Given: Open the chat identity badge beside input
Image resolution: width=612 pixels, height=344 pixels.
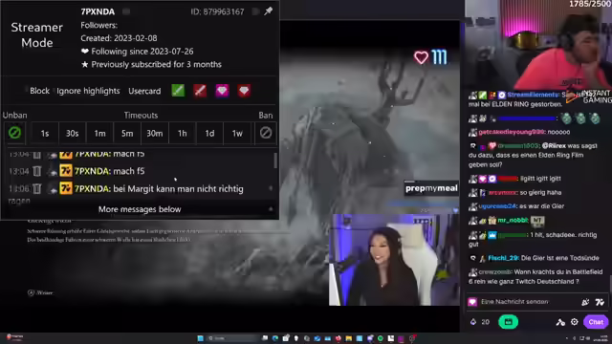Looking at the screenshot, I should 472,302.
